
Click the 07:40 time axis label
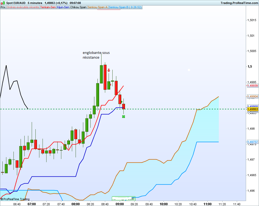[x=61, y=204]
